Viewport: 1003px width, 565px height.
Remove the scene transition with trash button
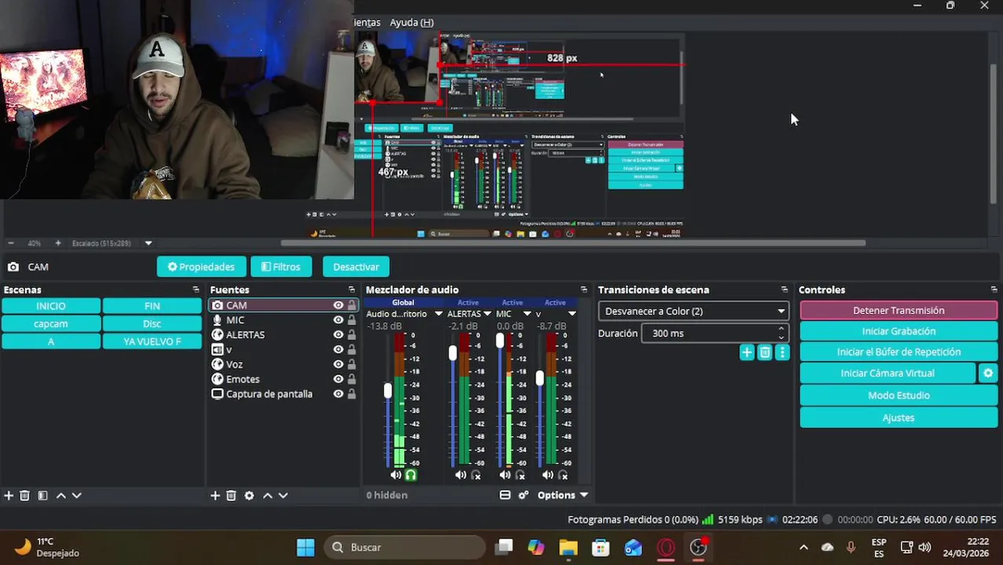pyautogui.click(x=764, y=352)
